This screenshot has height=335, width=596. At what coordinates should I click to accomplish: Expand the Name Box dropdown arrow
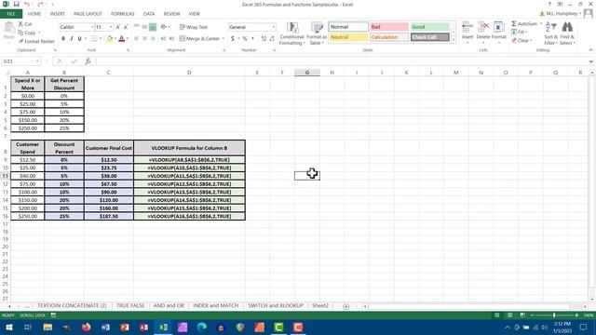tap(37, 61)
